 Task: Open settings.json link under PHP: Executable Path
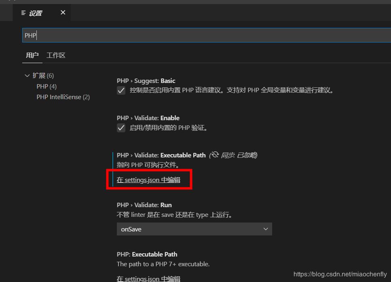point(148,278)
